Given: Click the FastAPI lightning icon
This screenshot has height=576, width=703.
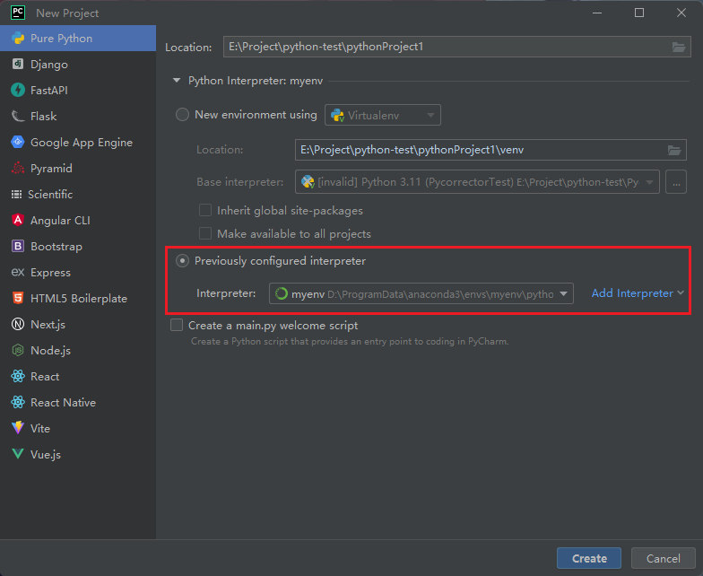Looking at the screenshot, I should (18, 90).
